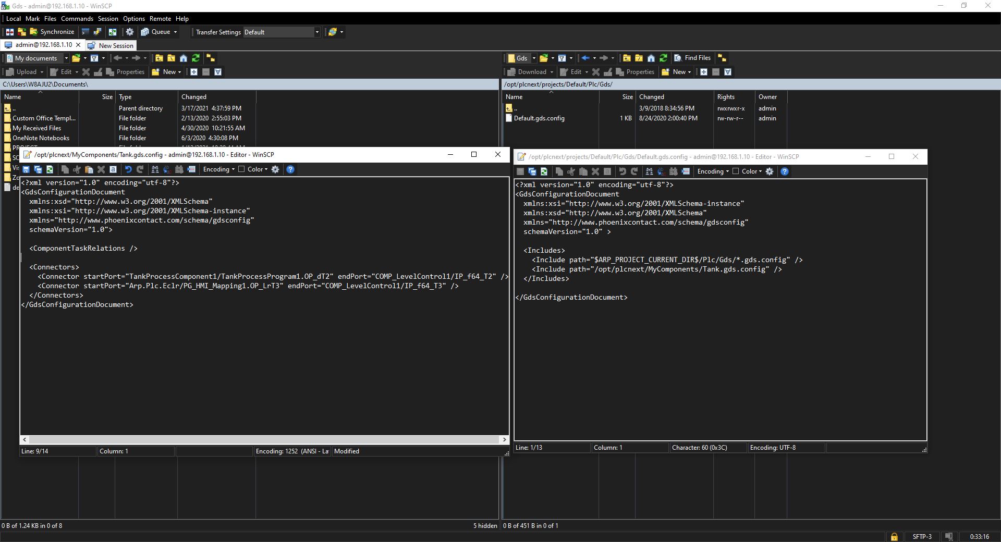The height and width of the screenshot is (542, 1001).
Task: Open Find in Tank.gds.config editor toolbar
Action: click(x=155, y=169)
